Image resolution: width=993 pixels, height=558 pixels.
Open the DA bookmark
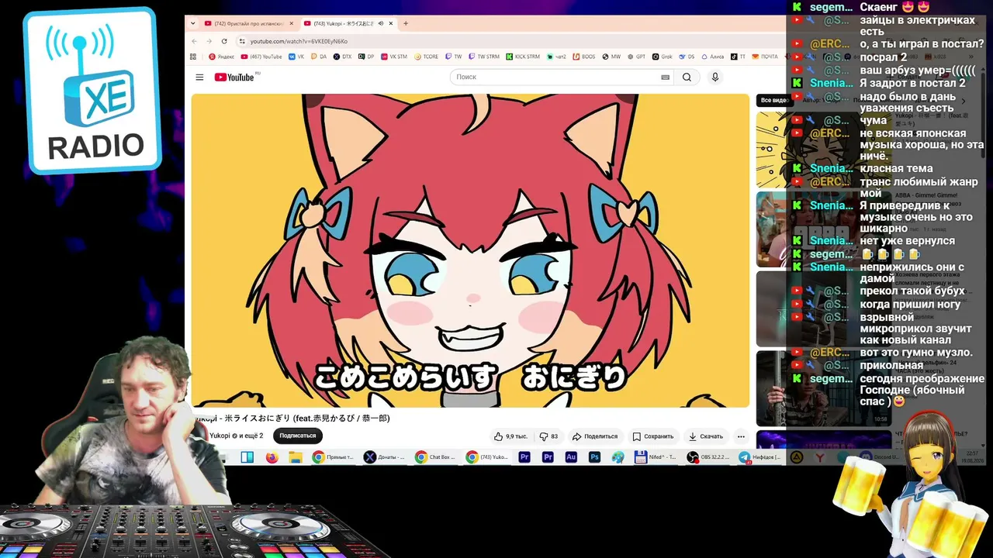pyautogui.click(x=319, y=57)
